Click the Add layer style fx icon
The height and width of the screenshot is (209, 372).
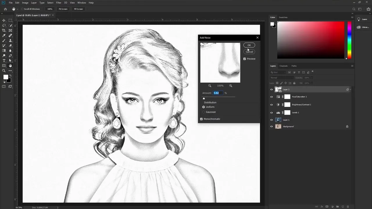[322, 207]
